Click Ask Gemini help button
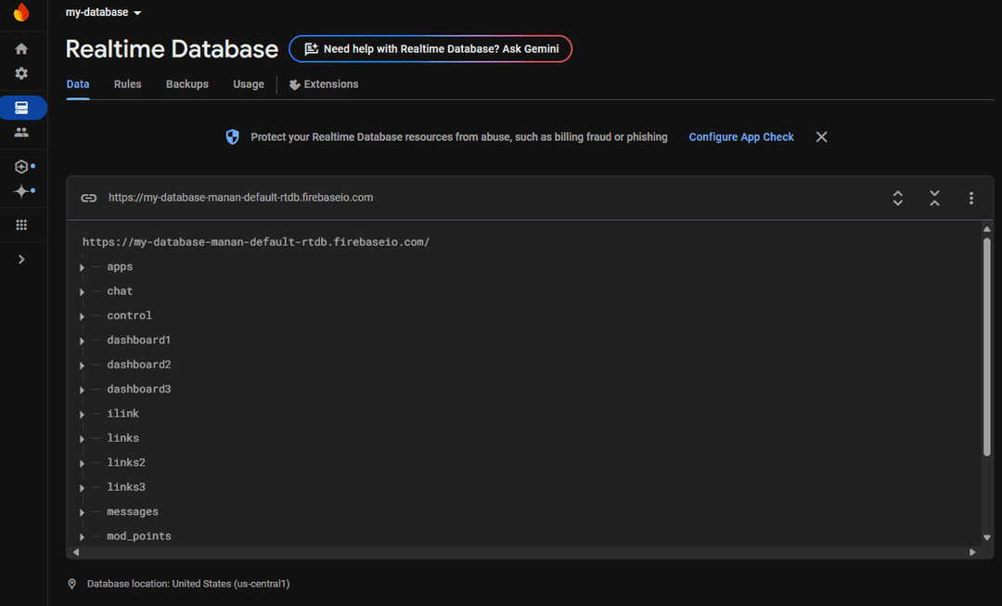Image resolution: width=1002 pixels, height=606 pixels. [x=430, y=49]
